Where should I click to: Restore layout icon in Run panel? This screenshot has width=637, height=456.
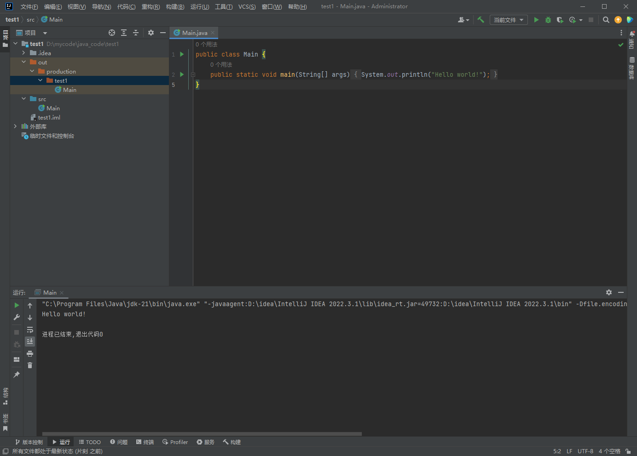[17, 359]
